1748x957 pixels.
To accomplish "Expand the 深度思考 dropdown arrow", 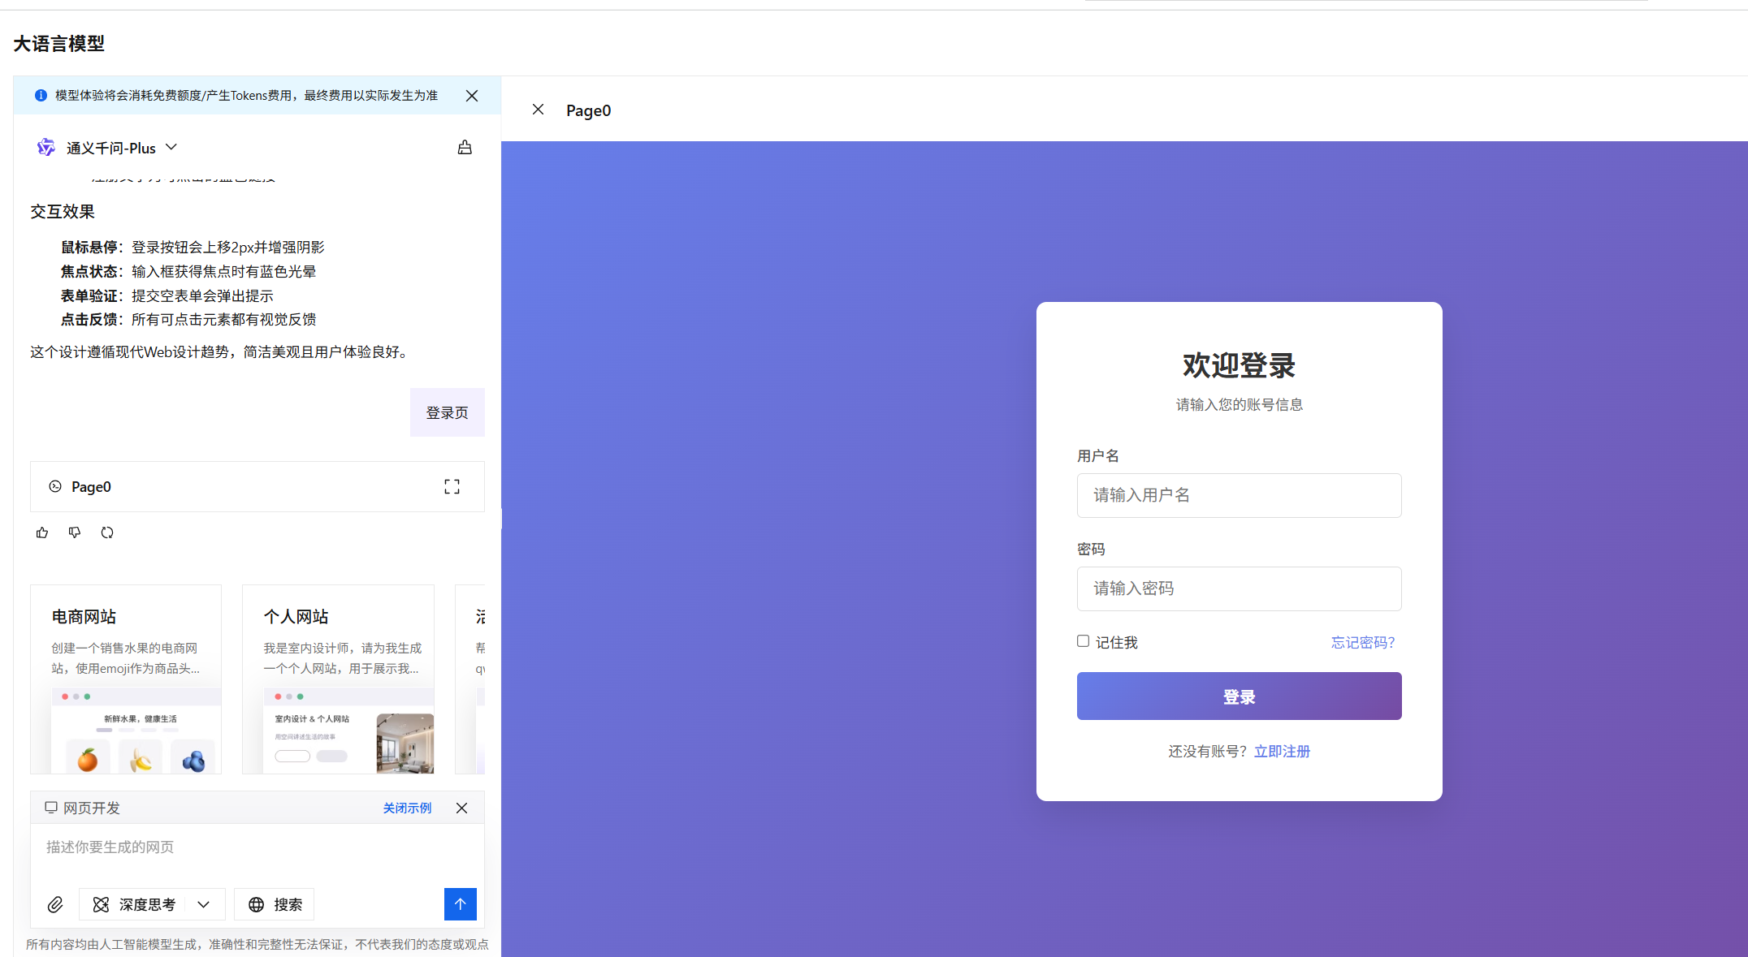I will click(204, 904).
